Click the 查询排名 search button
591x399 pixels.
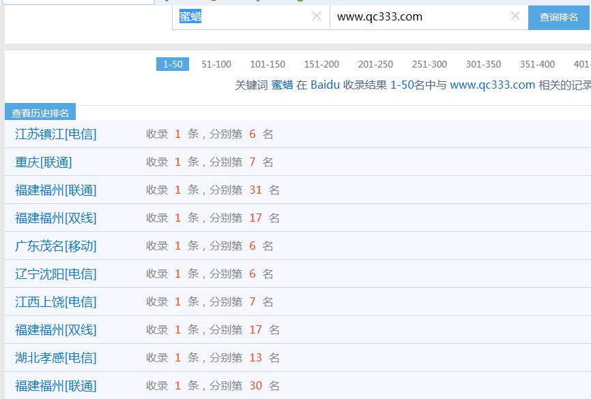coord(558,17)
